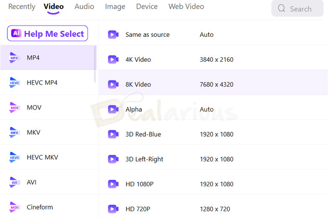Click Auto resolution in Alpha row
Image resolution: width=328 pixels, height=219 pixels.
[207, 109]
